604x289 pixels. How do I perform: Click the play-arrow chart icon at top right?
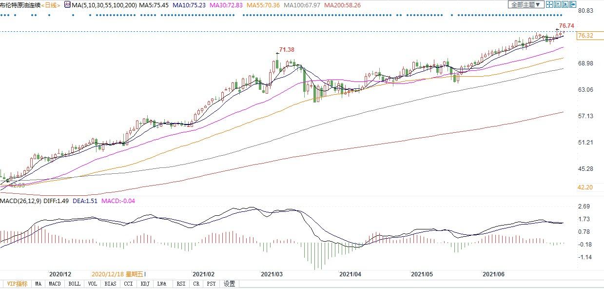click(x=565, y=4)
